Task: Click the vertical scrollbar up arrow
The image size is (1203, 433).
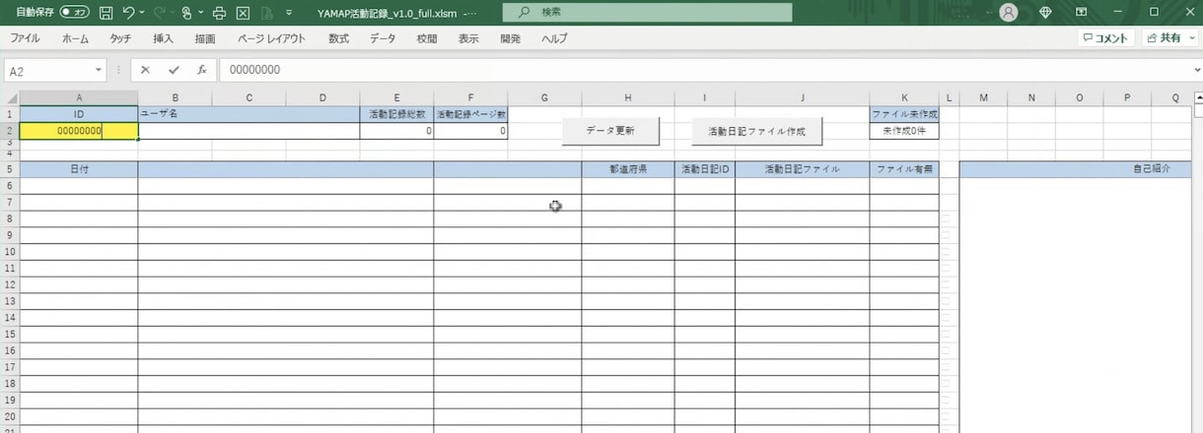Action: (x=1198, y=97)
